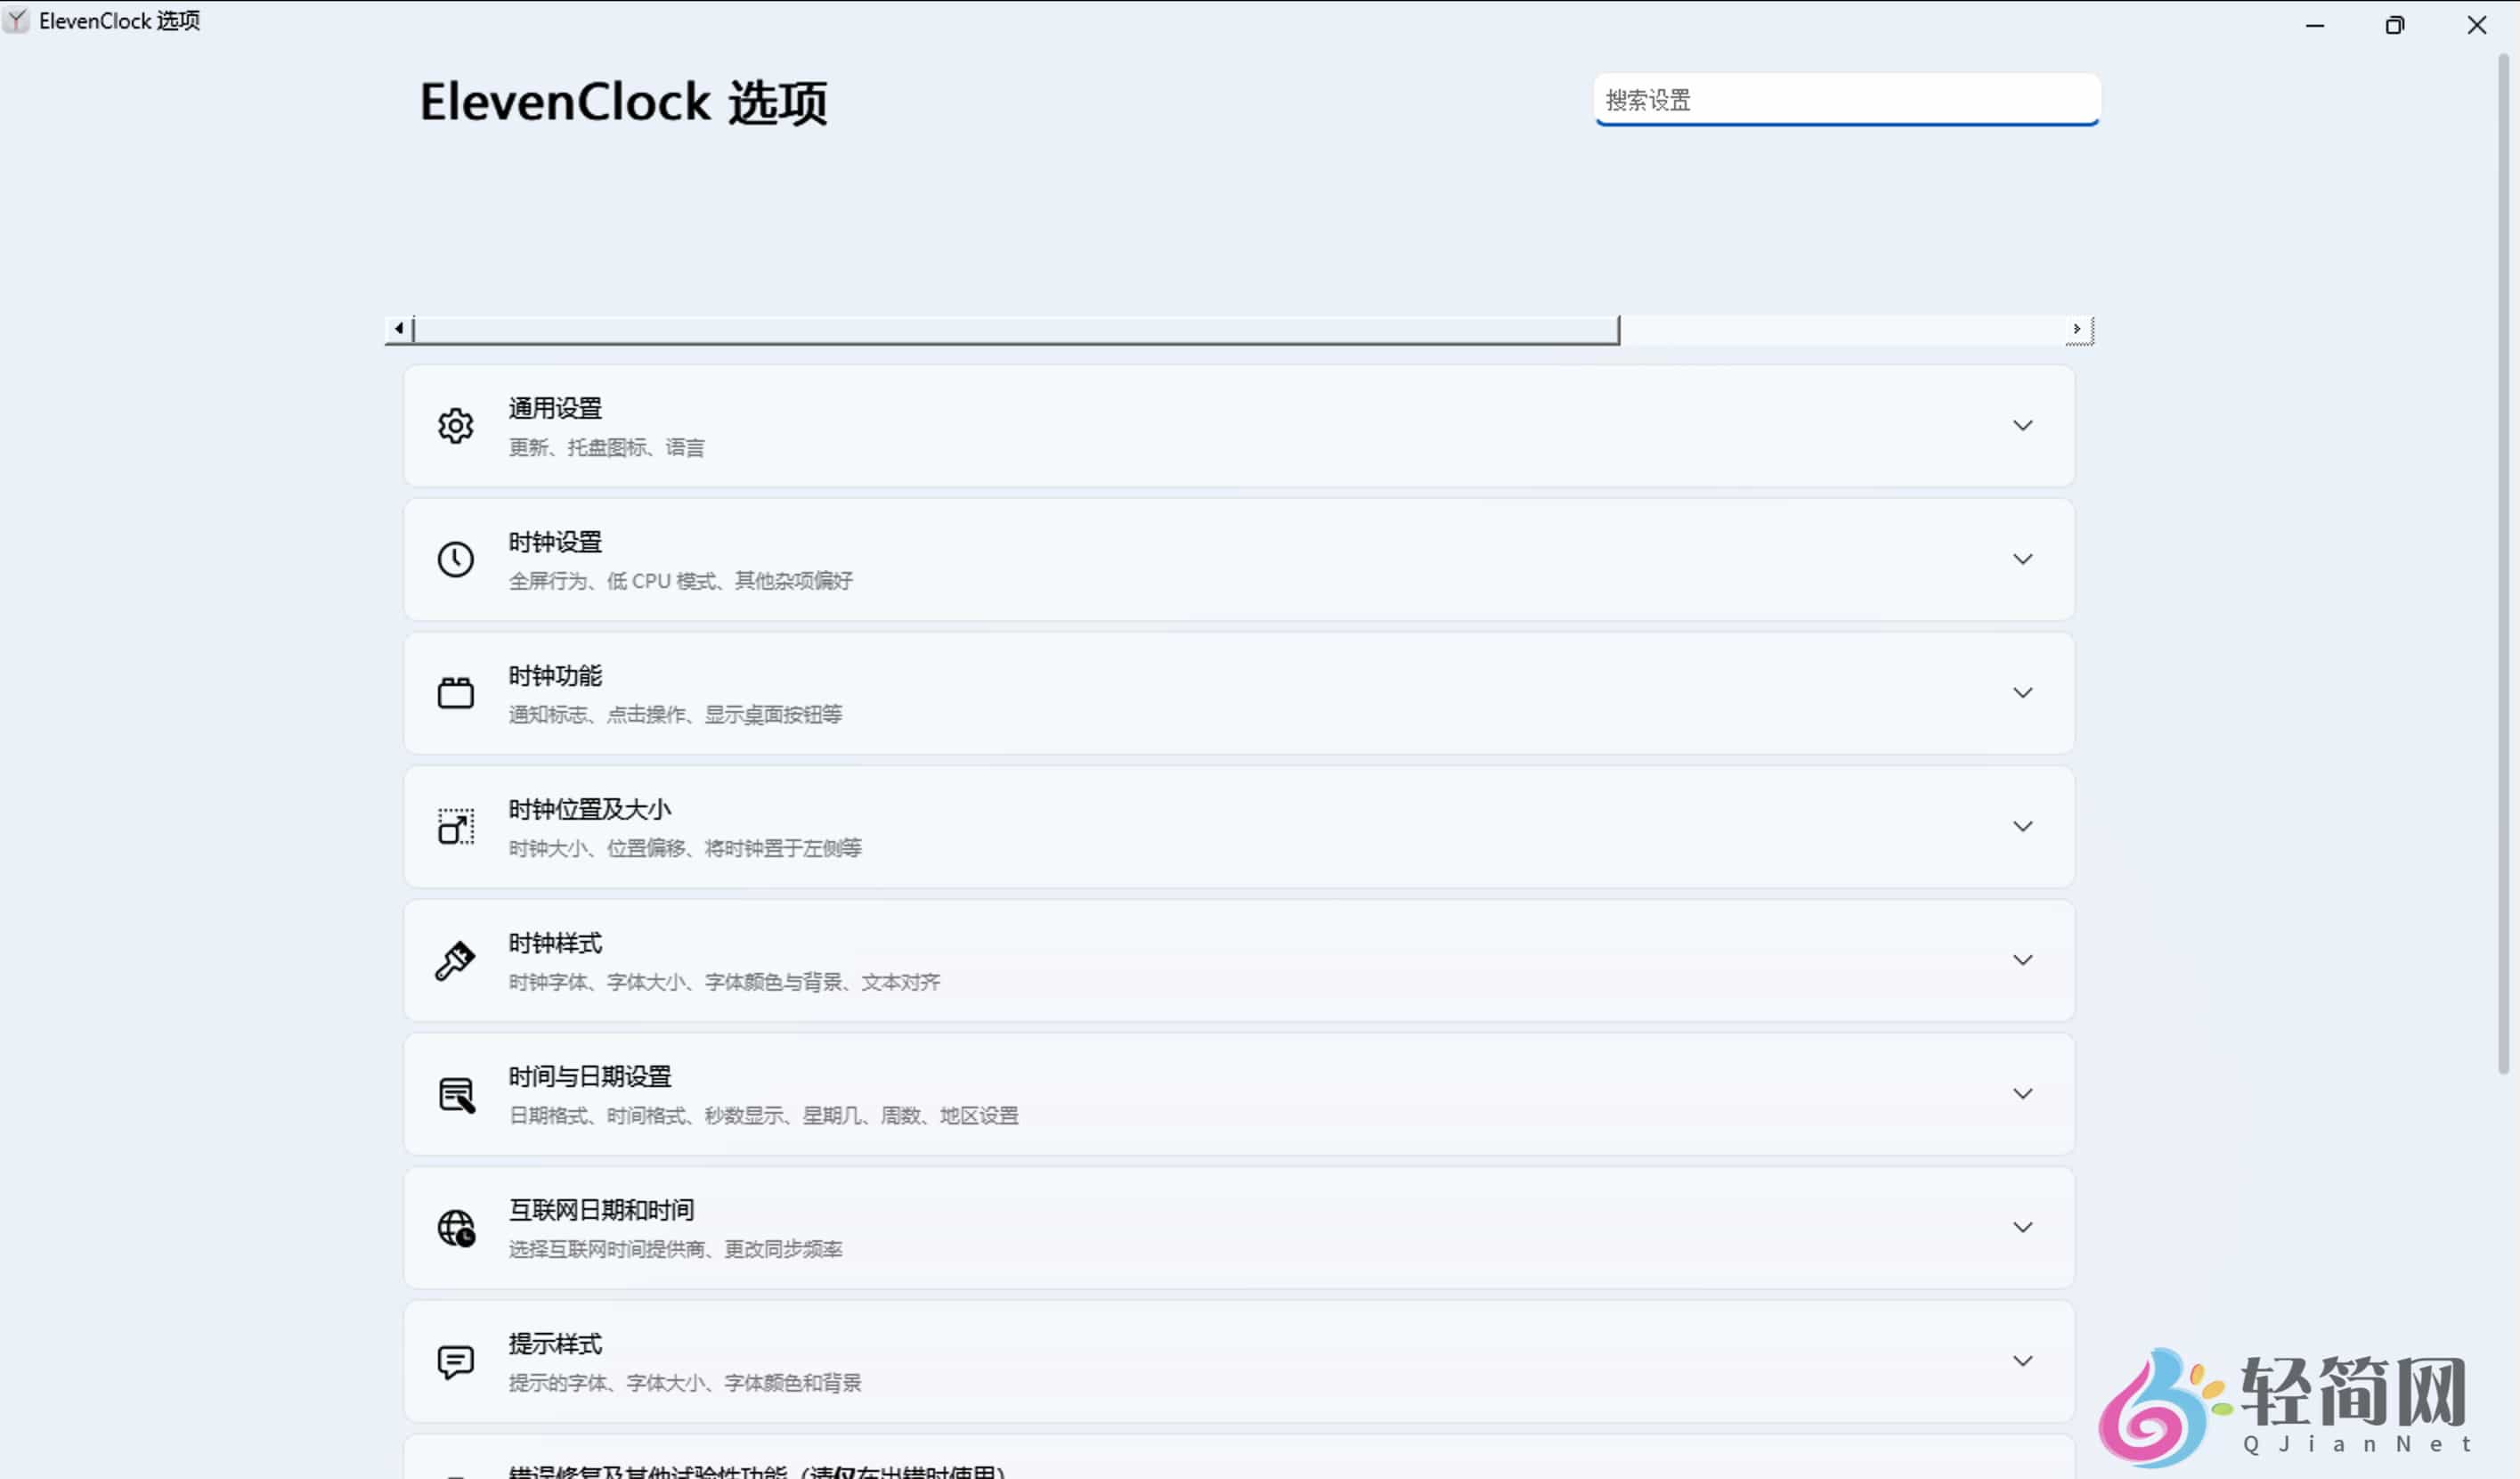
Task: Click the ElevenClock 选项 page heading
Action: pyautogui.click(x=623, y=102)
